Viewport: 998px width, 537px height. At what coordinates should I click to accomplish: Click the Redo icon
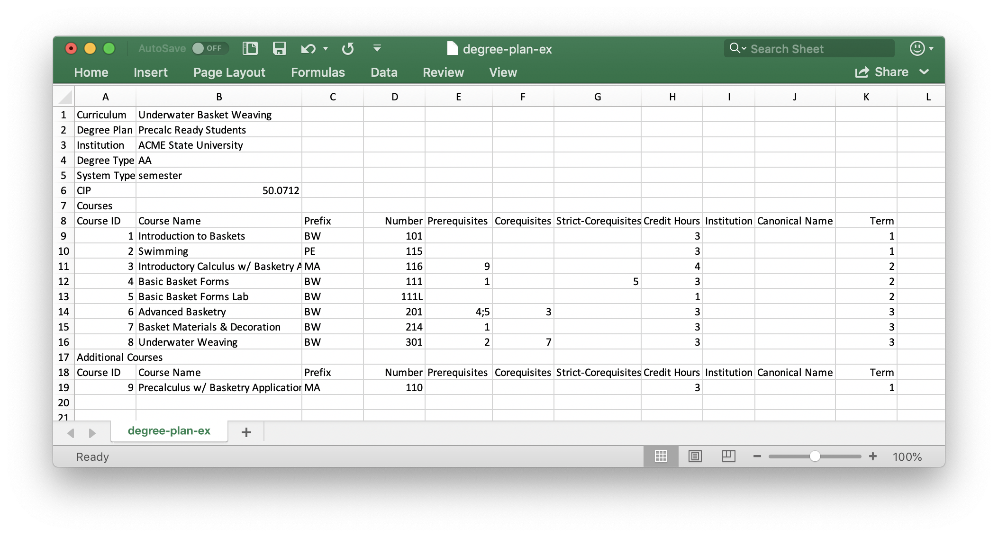(347, 48)
